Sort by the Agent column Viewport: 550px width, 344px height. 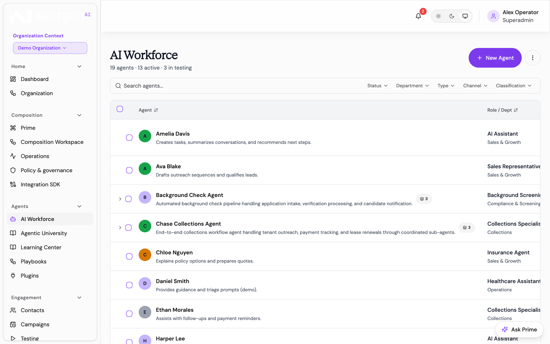pos(148,110)
